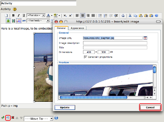
Task: Increase indent with indent icon
Action: pyautogui.click(x=116, y=16)
